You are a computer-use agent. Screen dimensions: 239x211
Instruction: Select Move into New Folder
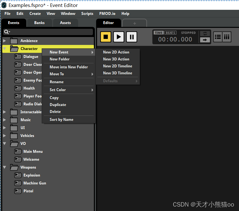[x=69, y=67]
